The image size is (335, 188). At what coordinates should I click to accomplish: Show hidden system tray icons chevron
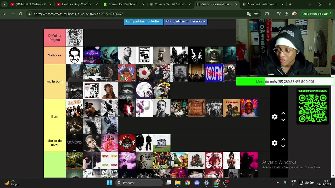(278, 183)
